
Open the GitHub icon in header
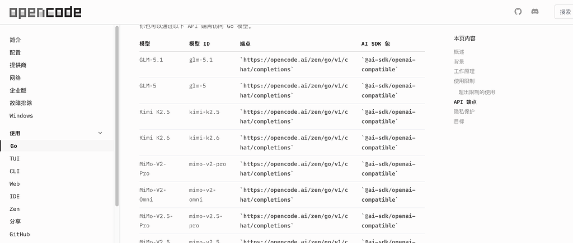point(518,12)
